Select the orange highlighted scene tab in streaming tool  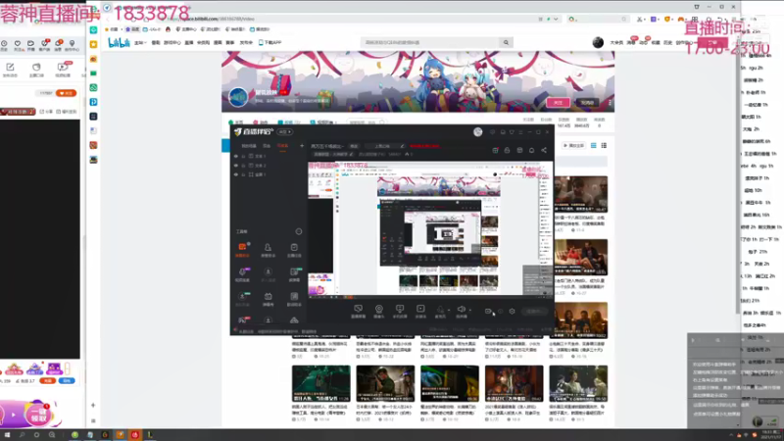283,145
